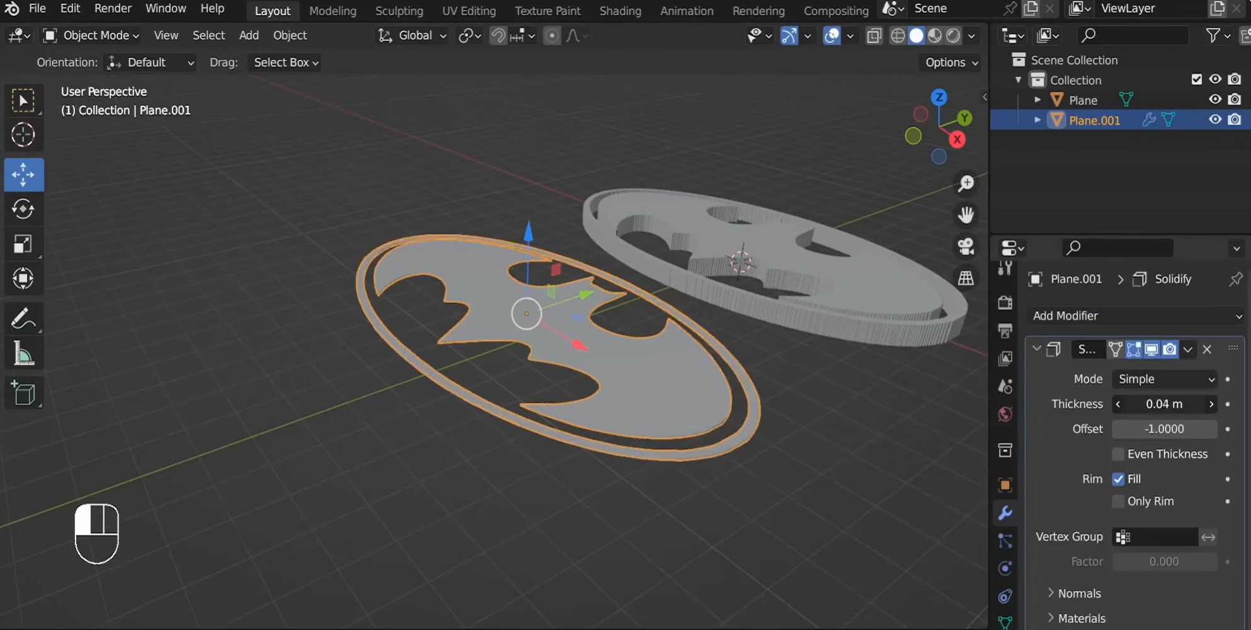Click the outliner search field
Viewport: 1251px width, 630px height.
[1132, 35]
